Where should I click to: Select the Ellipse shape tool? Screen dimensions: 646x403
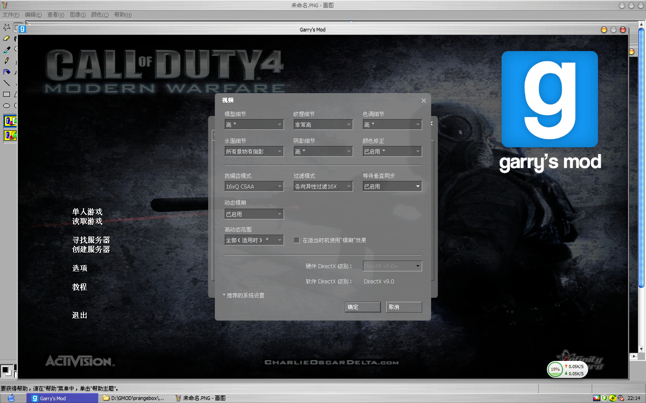(7, 106)
